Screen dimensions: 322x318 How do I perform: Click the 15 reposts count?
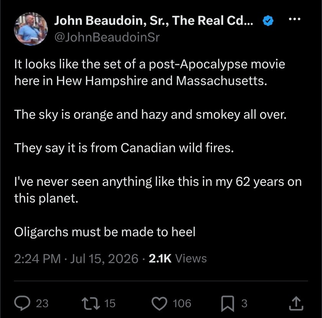(110, 303)
